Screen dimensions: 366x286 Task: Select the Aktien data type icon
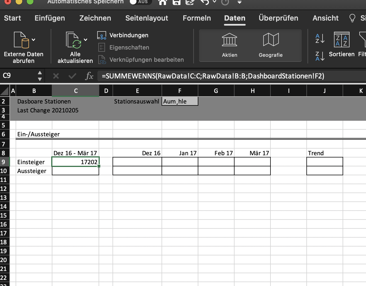[x=230, y=45]
